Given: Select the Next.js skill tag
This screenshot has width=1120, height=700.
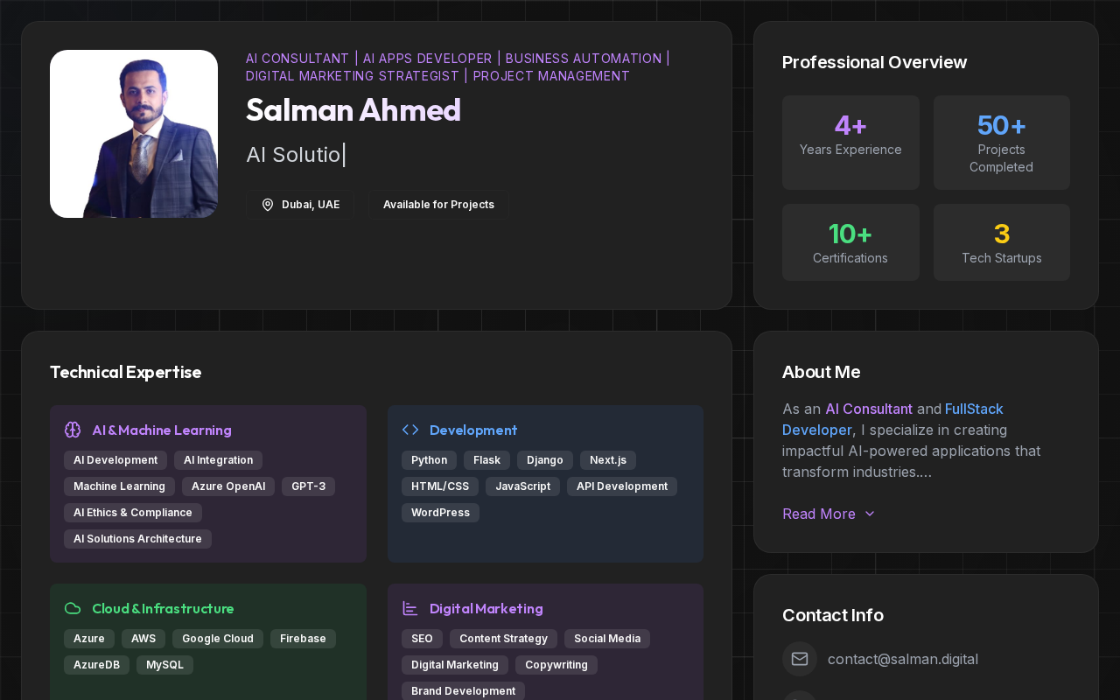Looking at the screenshot, I should click(608, 460).
